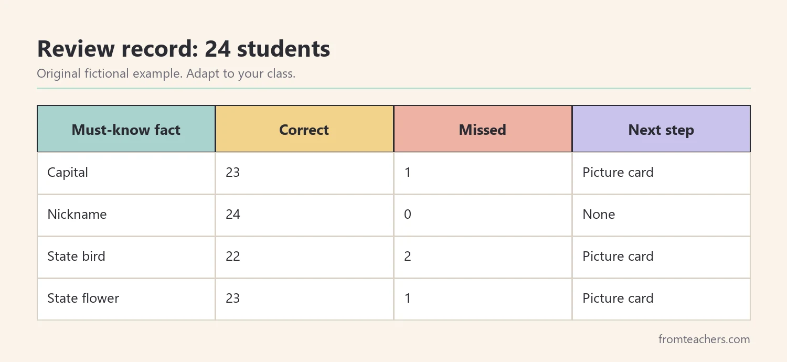Click the Nickname row label

(126, 215)
